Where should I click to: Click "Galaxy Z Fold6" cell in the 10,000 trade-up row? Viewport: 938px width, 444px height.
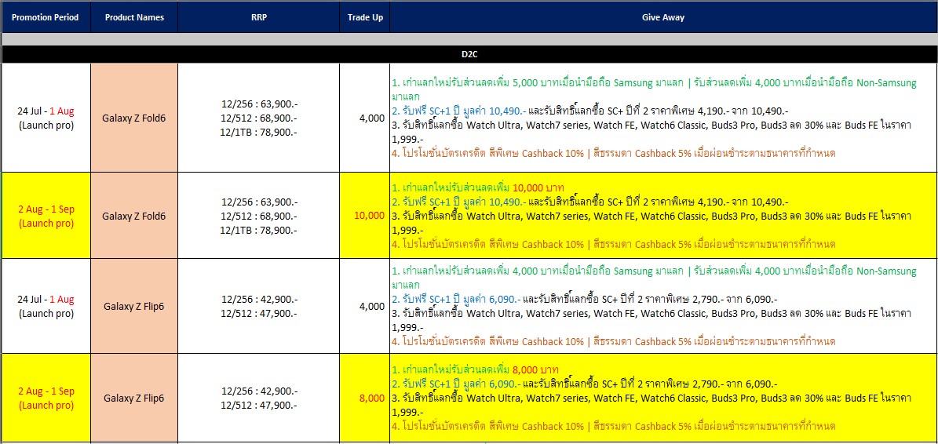pyautogui.click(x=134, y=216)
